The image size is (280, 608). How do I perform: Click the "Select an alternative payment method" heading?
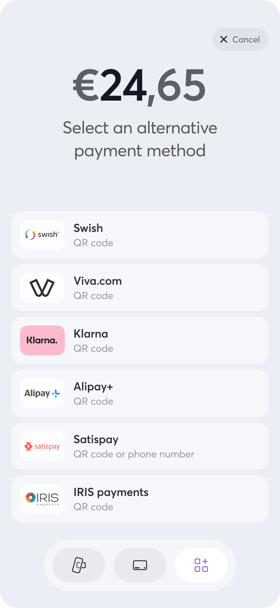140,139
